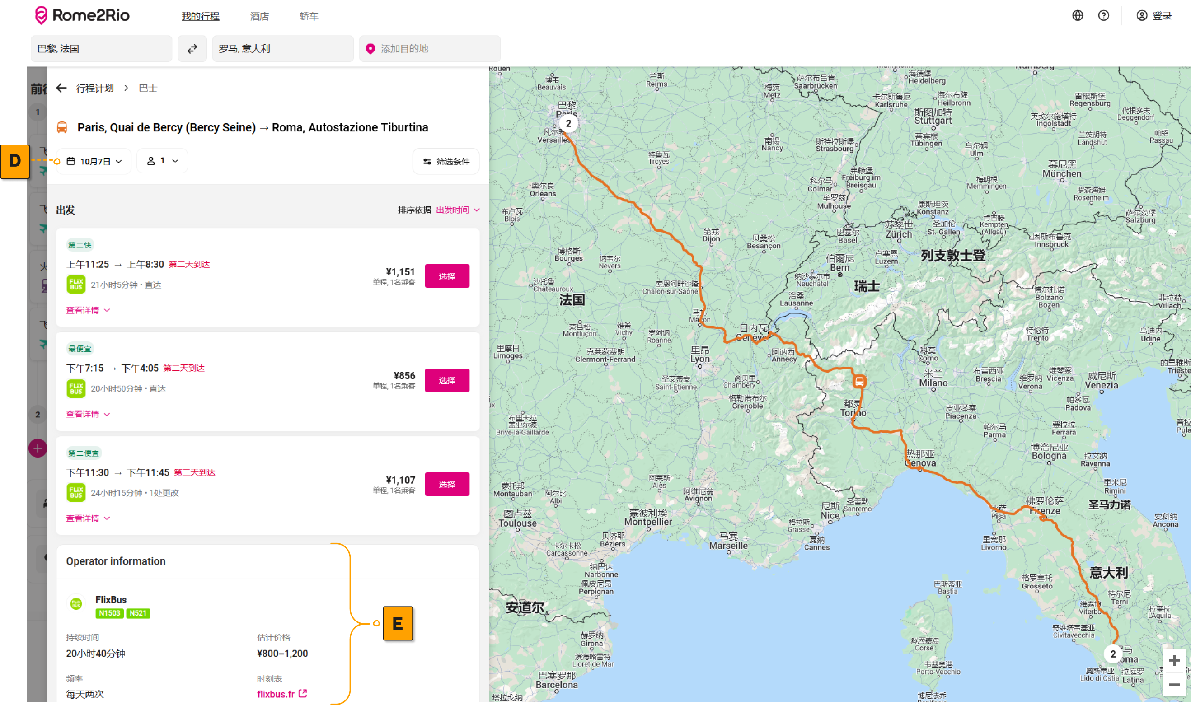Click the Rome2Rio logo
1191x705 pixels.
(82, 16)
